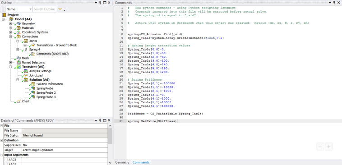
Task: Click the Mesh node icon
Action: click(19, 58)
